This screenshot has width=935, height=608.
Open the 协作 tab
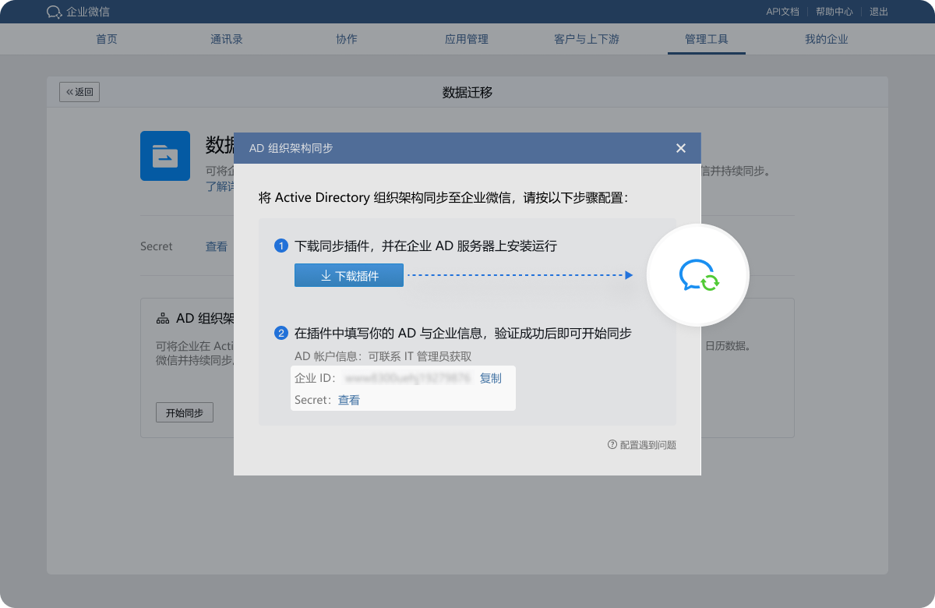coord(347,39)
